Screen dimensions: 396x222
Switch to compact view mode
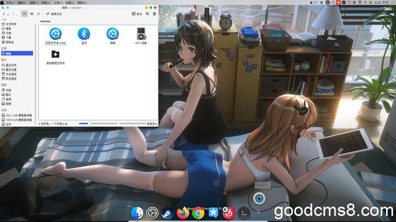[31, 14]
